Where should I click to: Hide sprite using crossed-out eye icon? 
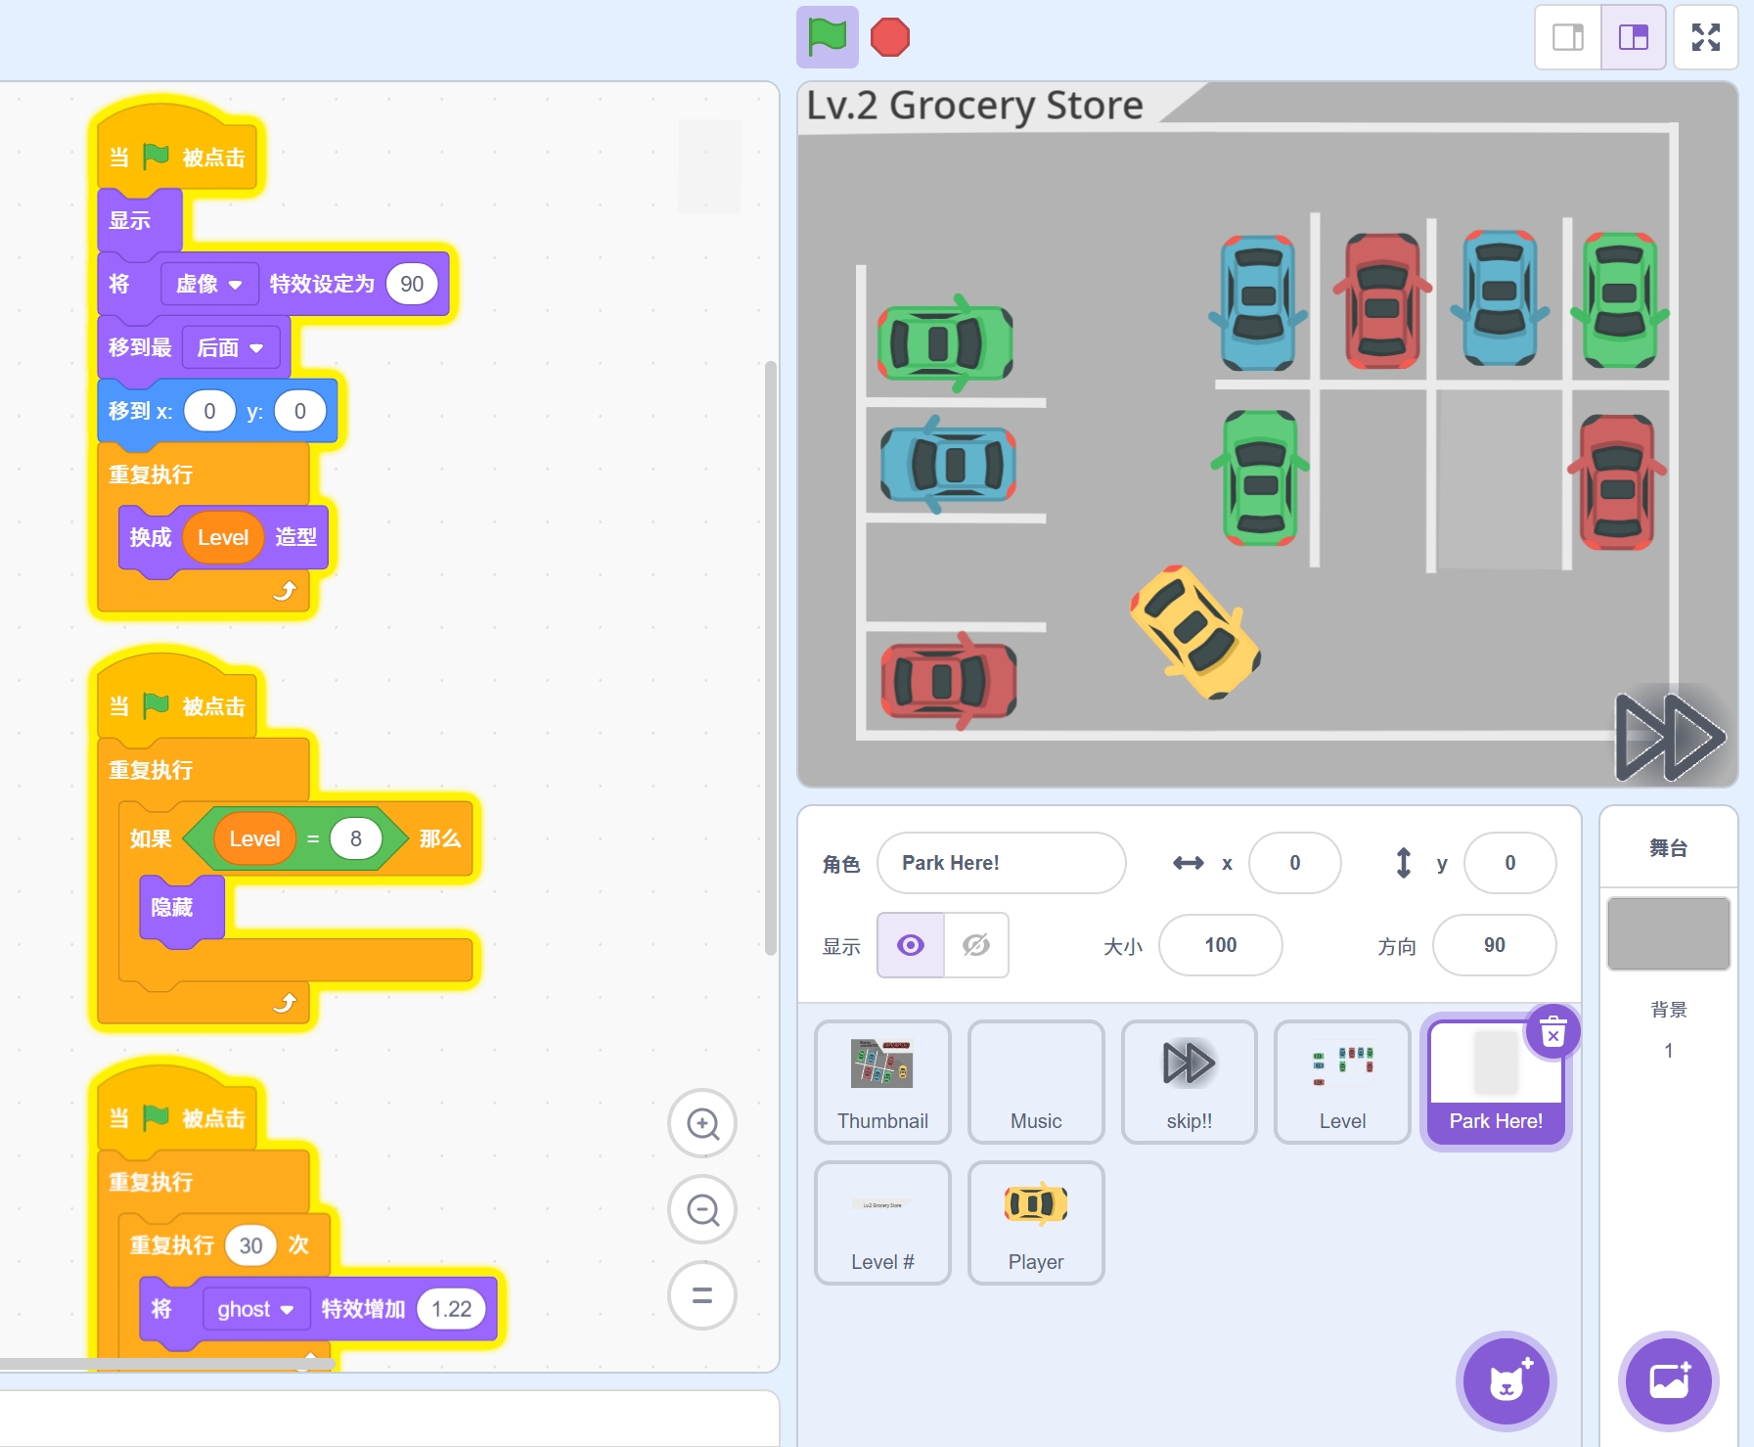click(975, 945)
